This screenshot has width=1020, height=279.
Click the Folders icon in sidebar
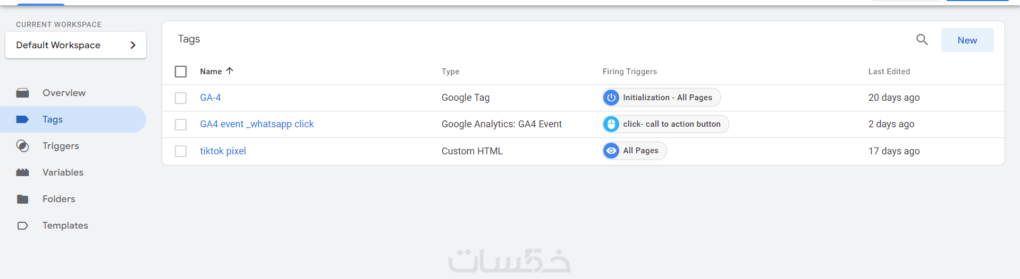(22, 199)
